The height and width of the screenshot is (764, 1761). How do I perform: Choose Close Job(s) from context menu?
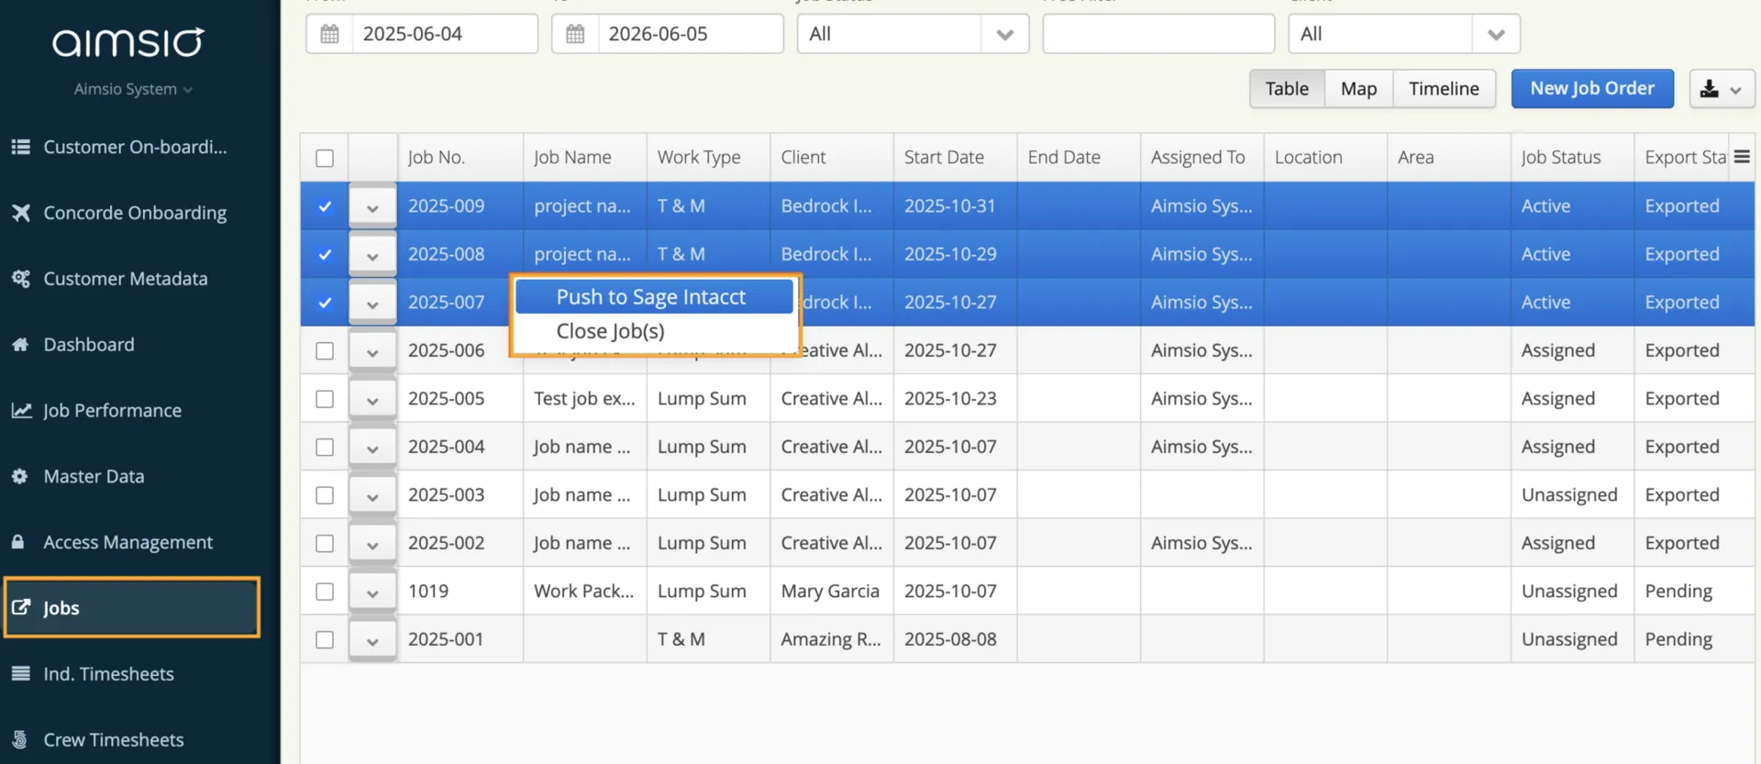coord(653,331)
